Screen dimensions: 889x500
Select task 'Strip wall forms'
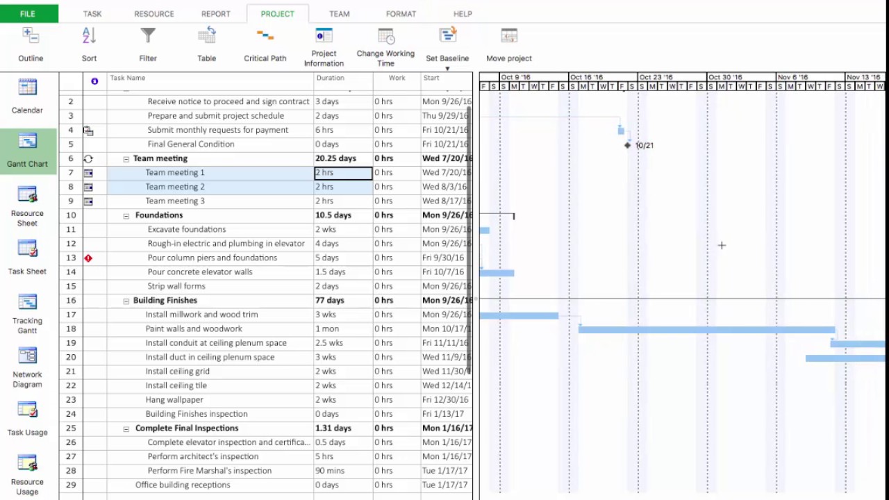click(x=176, y=286)
